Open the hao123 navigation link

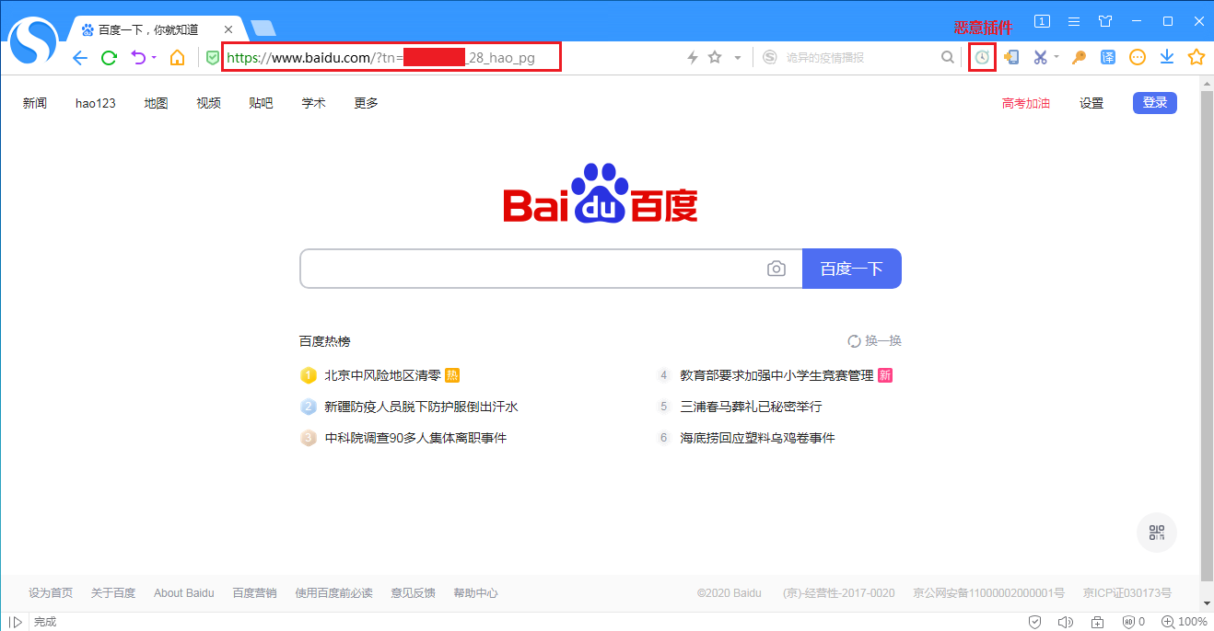click(96, 103)
